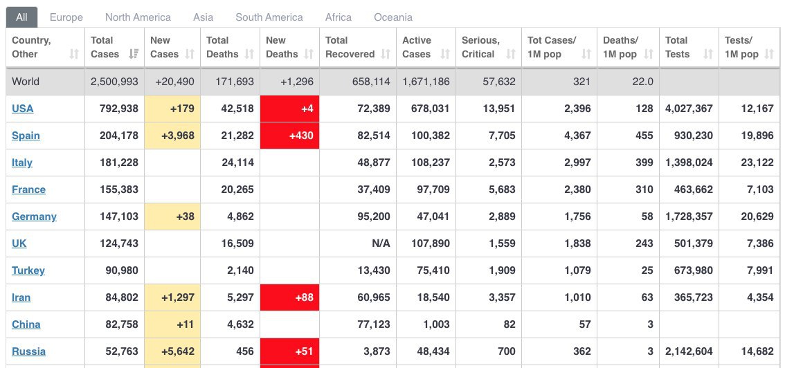
Task: Click Serious, Critical sort arrows
Action: pyautogui.click(x=511, y=54)
